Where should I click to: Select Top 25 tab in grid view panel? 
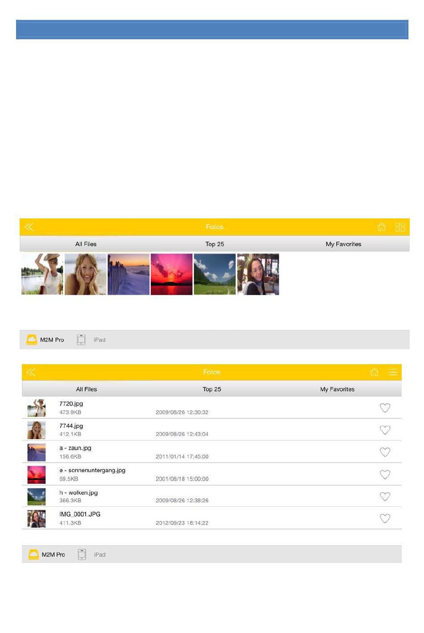click(x=215, y=244)
